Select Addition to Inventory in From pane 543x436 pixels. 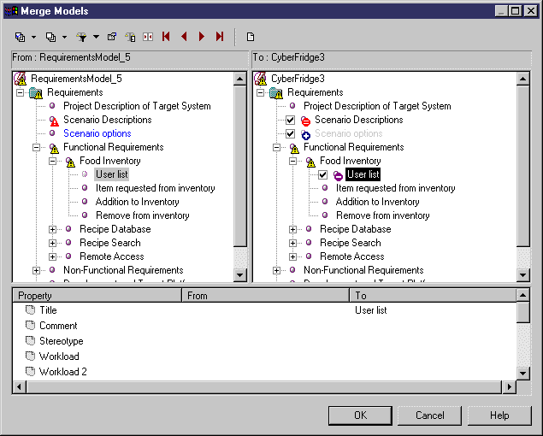tap(138, 202)
